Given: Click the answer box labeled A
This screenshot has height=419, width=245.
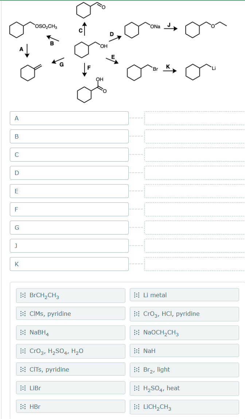Looking at the screenshot, I should pos(69,118).
